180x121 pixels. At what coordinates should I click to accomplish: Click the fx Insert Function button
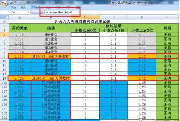[x=42, y=12]
